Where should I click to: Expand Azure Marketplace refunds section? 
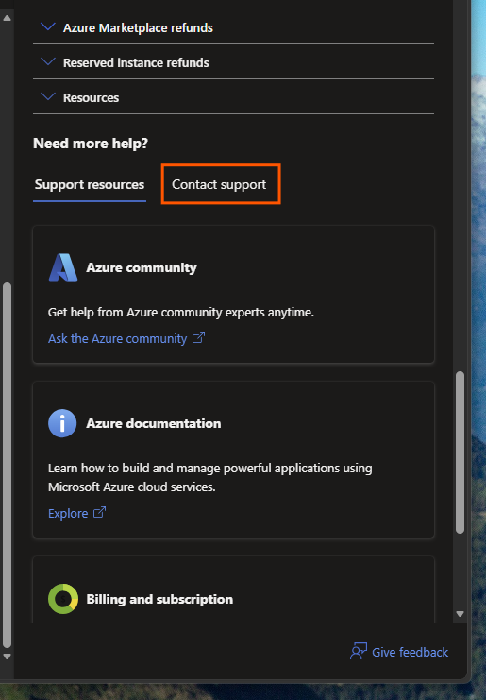coord(233,27)
